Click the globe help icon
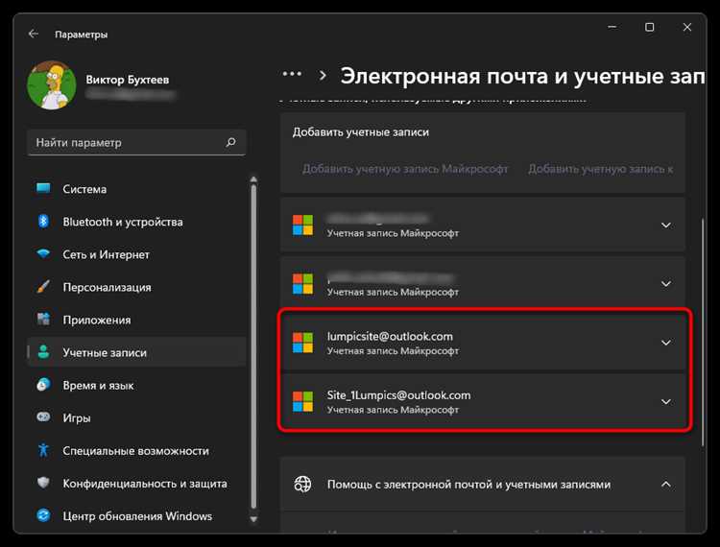The image size is (720, 547). [x=302, y=484]
